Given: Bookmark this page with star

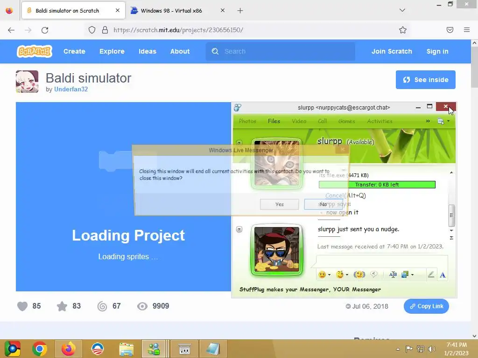Looking at the screenshot, I should pyautogui.click(x=403, y=30).
